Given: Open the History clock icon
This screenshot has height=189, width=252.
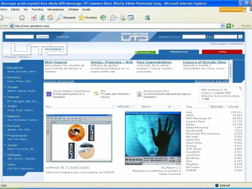Looking at the screenshot, I should 103,18.
